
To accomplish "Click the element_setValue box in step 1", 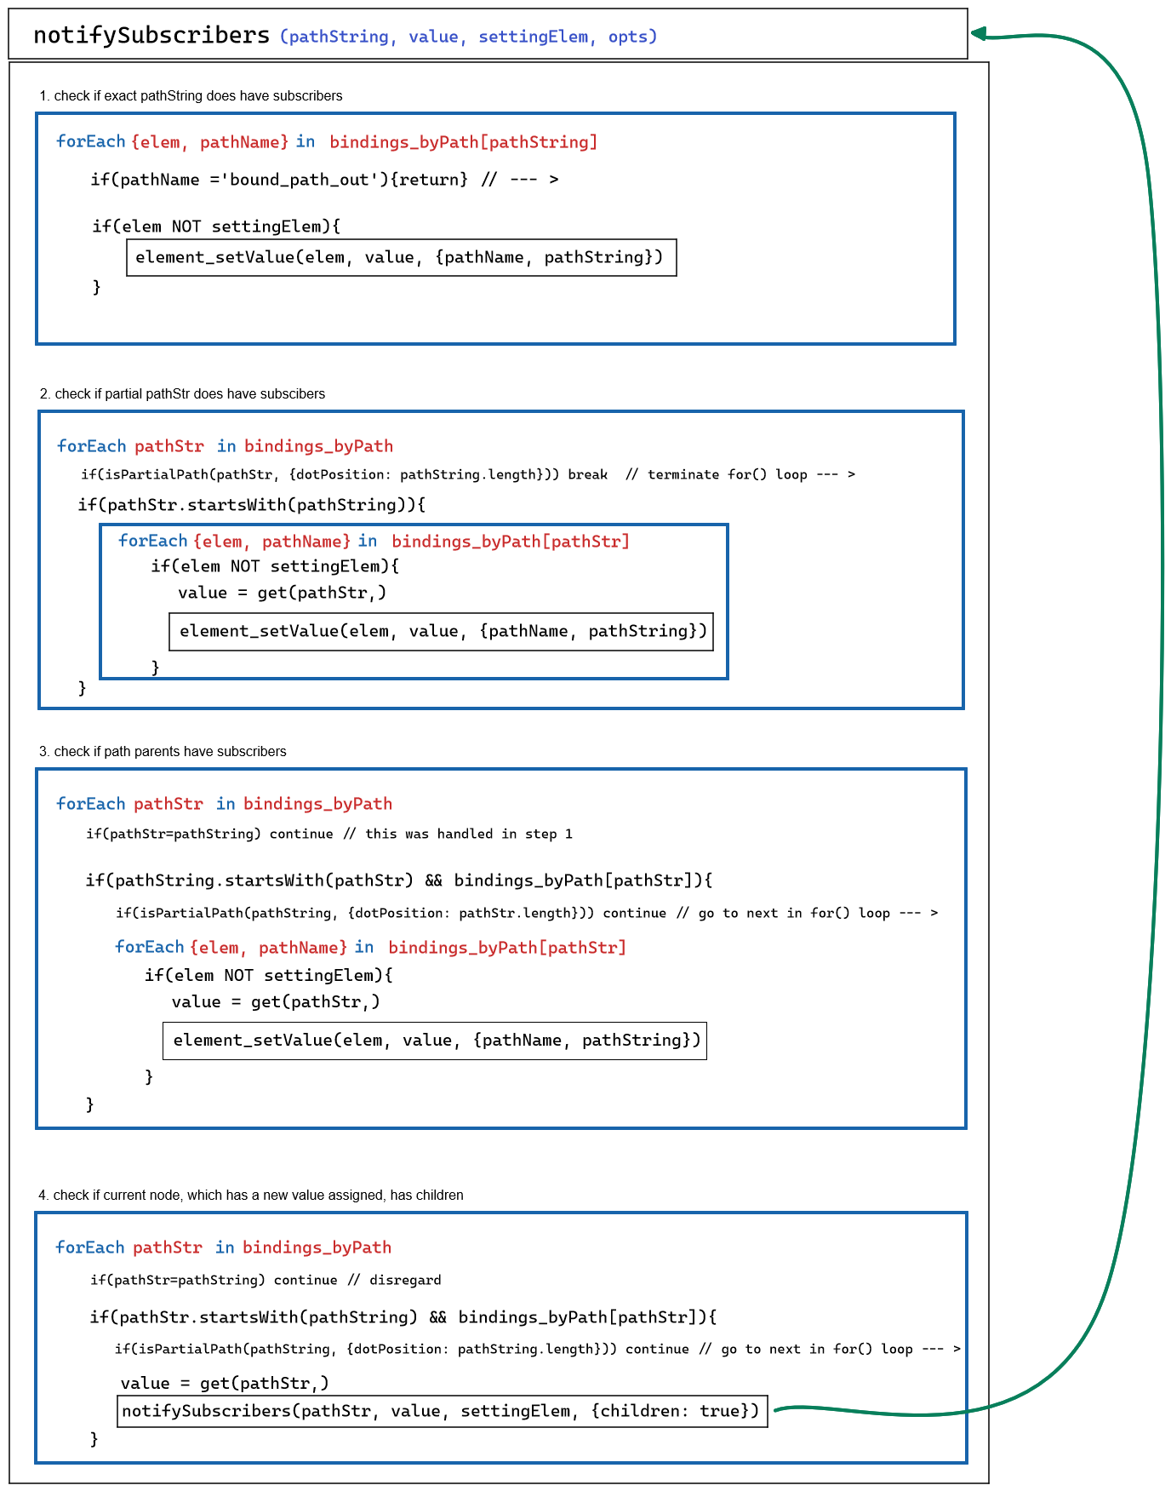I will pyautogui.click(x=401, y=258).
